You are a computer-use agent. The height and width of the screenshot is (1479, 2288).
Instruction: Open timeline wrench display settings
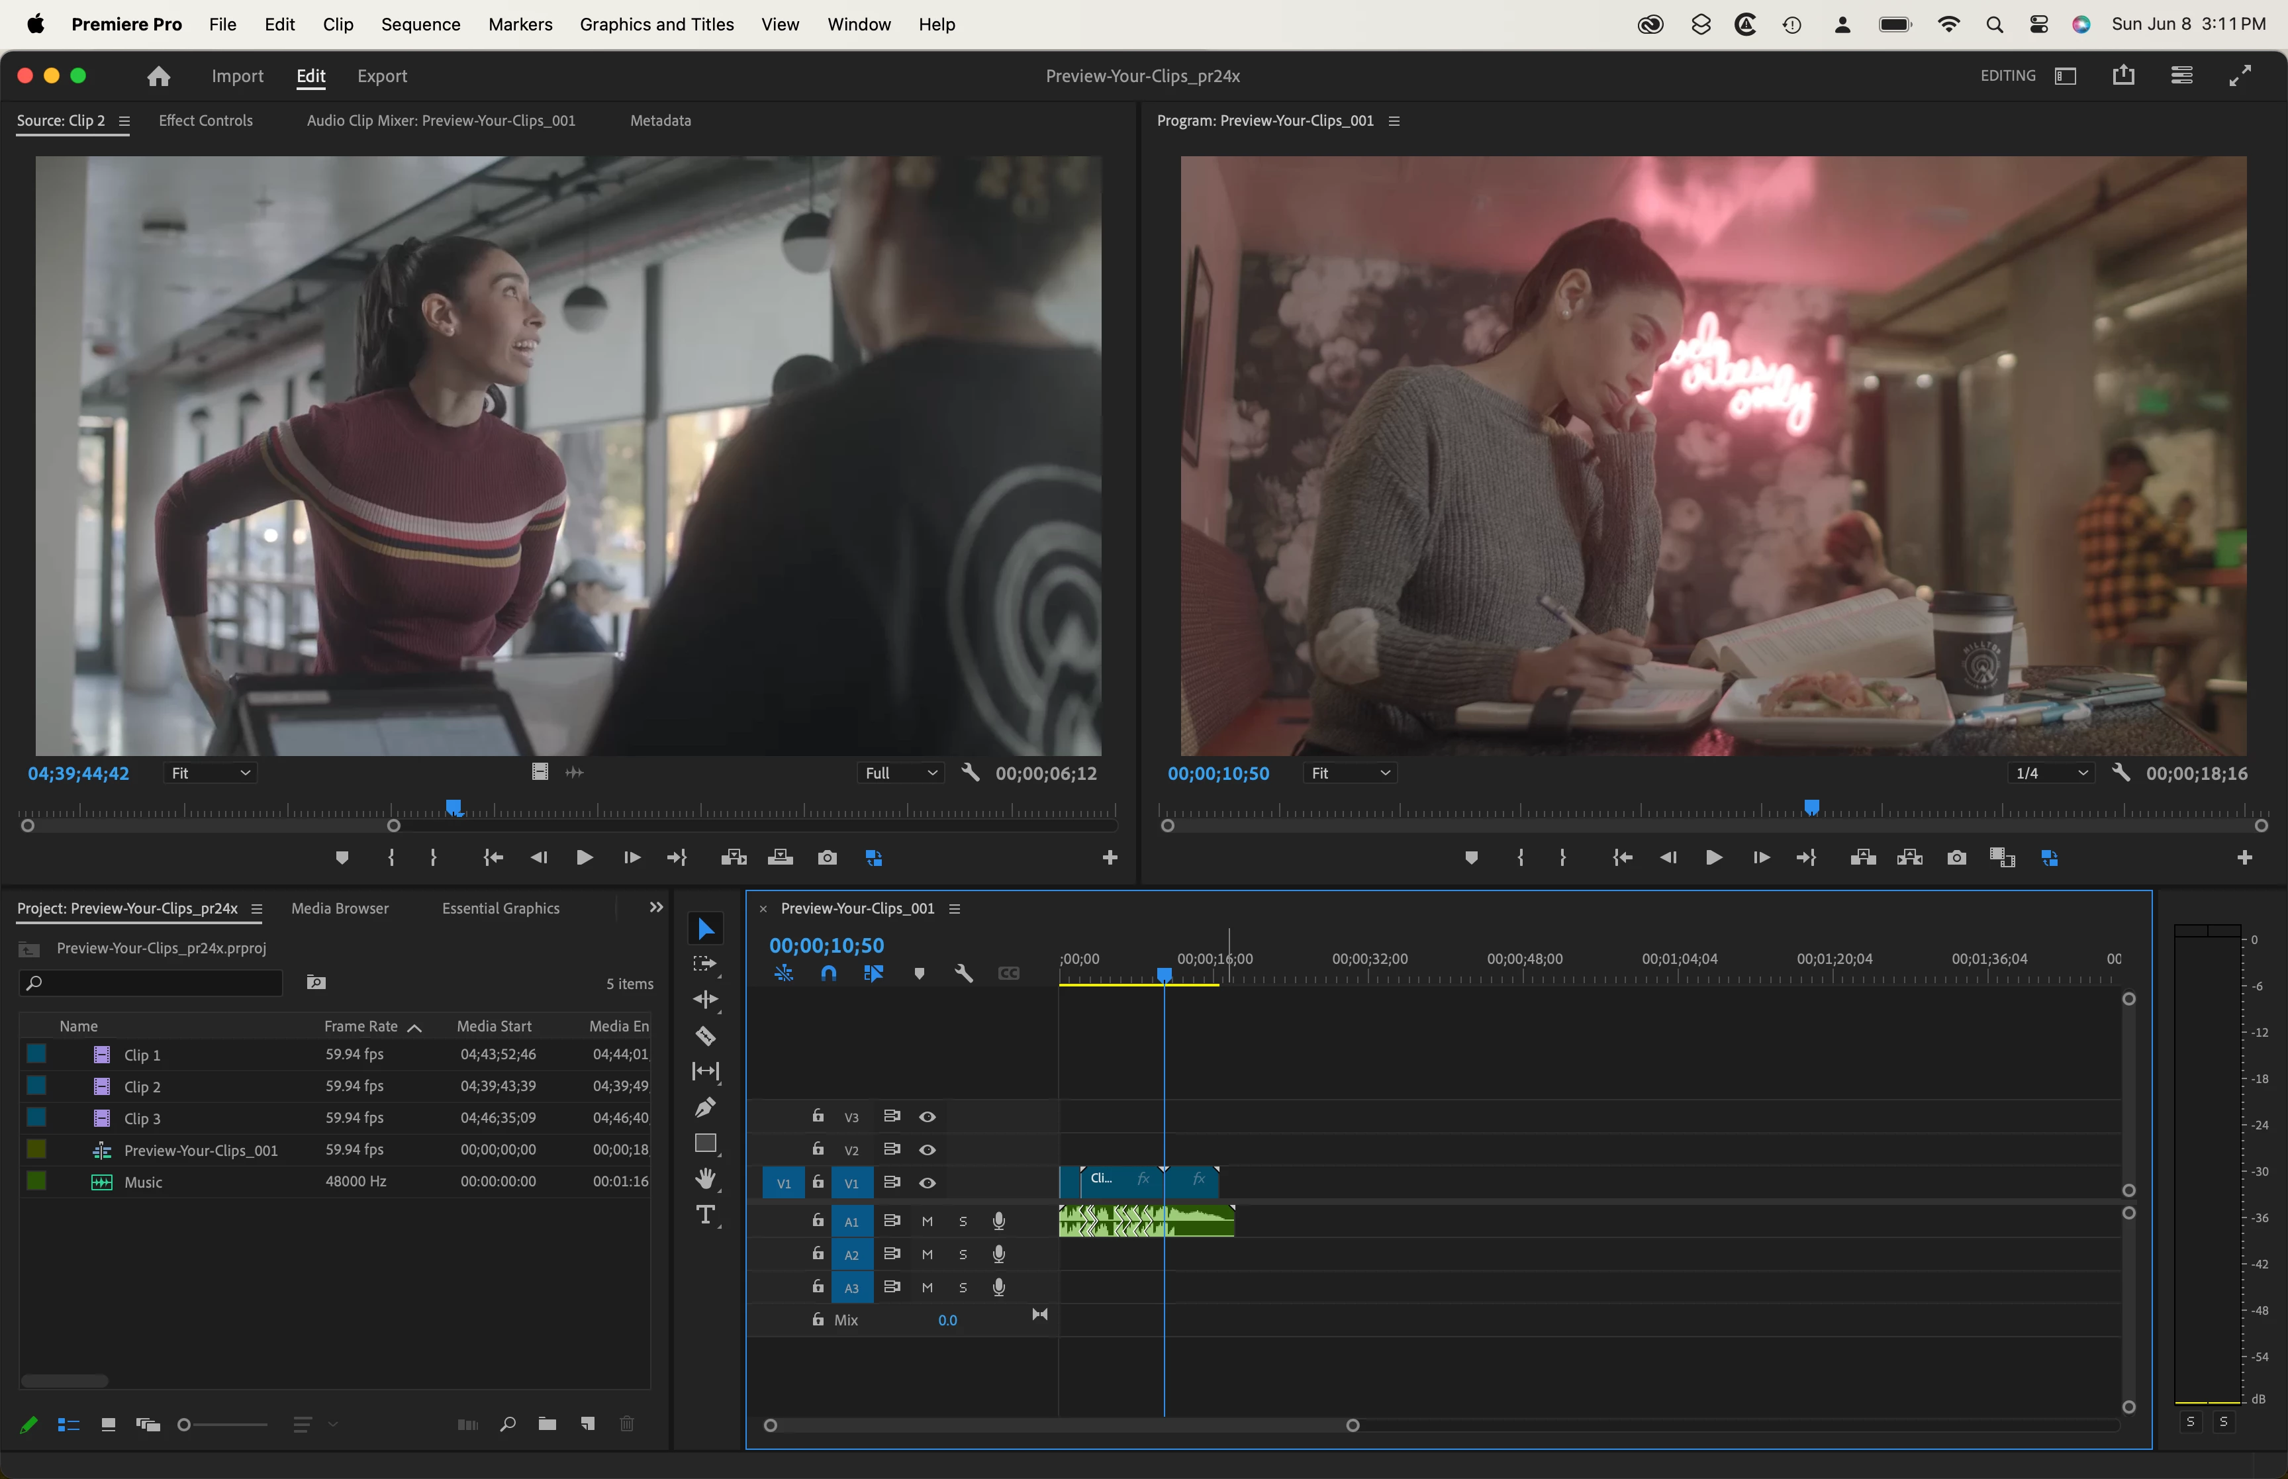point(964,973)
